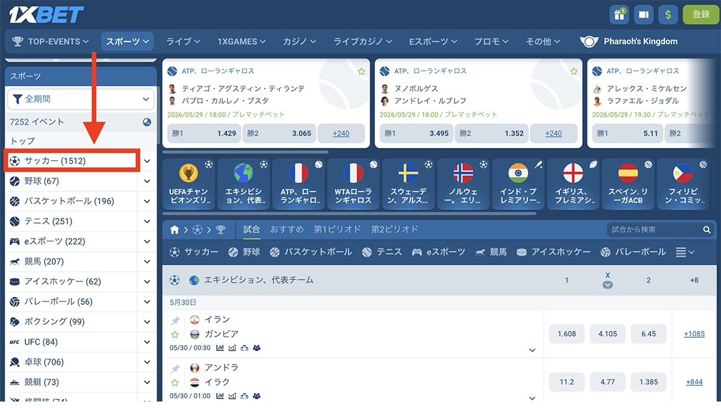Open the スウェーデン、アルス league tile
Screen dimensions: 721x408
[409, 184]
